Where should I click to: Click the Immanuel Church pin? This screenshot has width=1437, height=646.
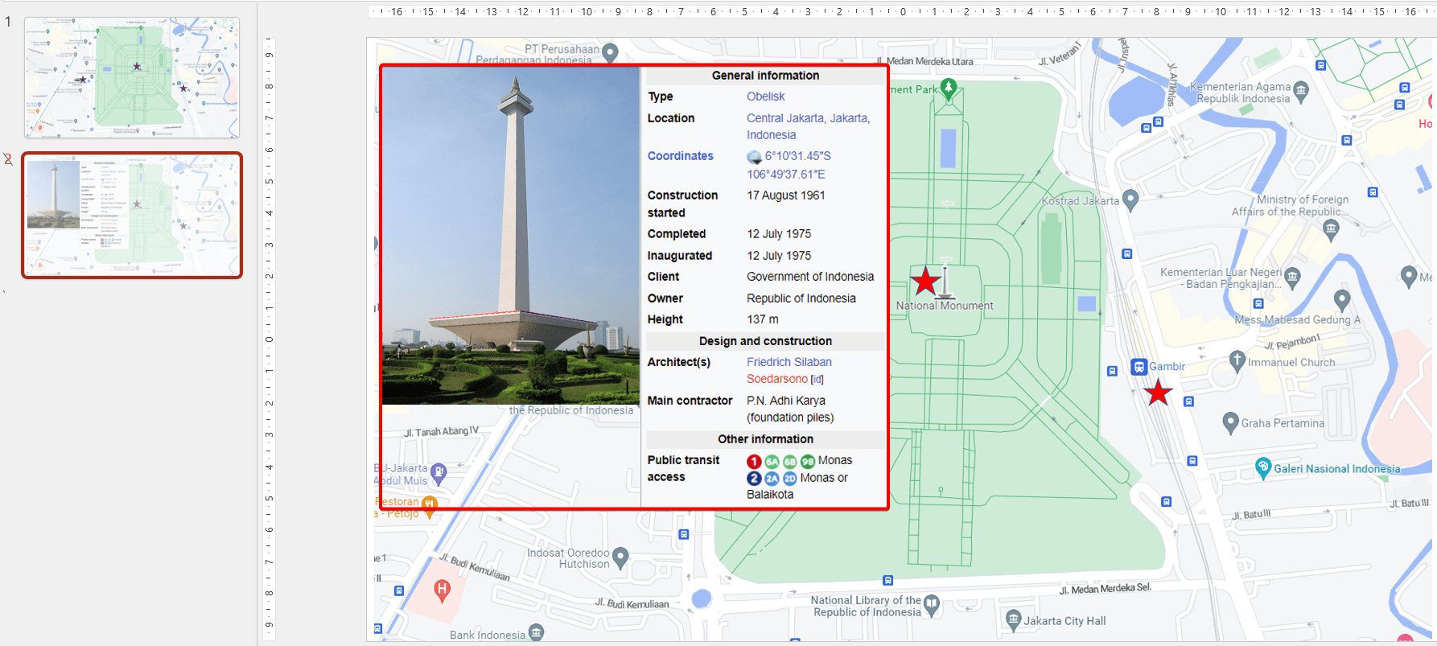[x=1237, y=360]
